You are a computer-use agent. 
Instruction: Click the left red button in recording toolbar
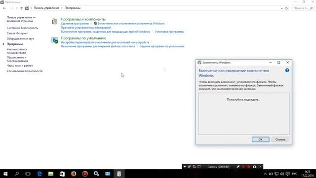[x=243, y=167]
